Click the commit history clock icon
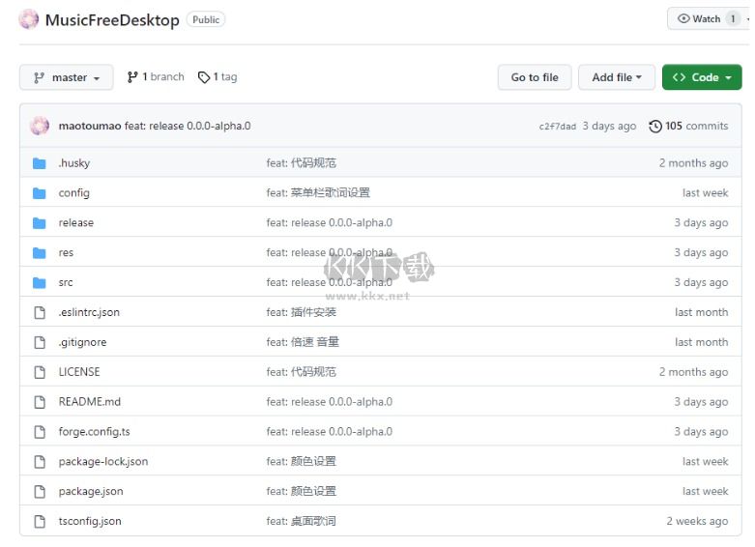The height and width of the screenshot is (547, 755). coord(655,127)
